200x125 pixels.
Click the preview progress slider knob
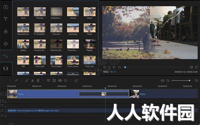[125, 67]
